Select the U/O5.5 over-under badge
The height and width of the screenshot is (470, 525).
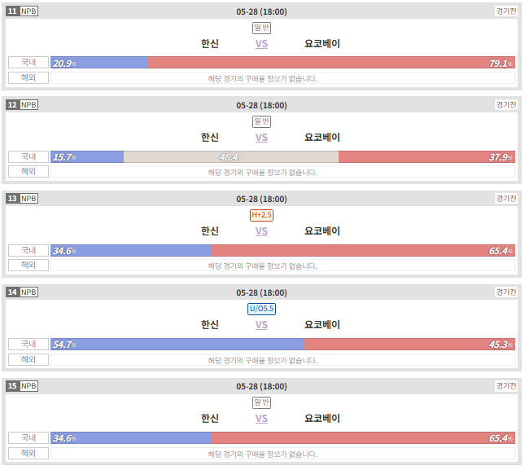click(x=261, y=309)
